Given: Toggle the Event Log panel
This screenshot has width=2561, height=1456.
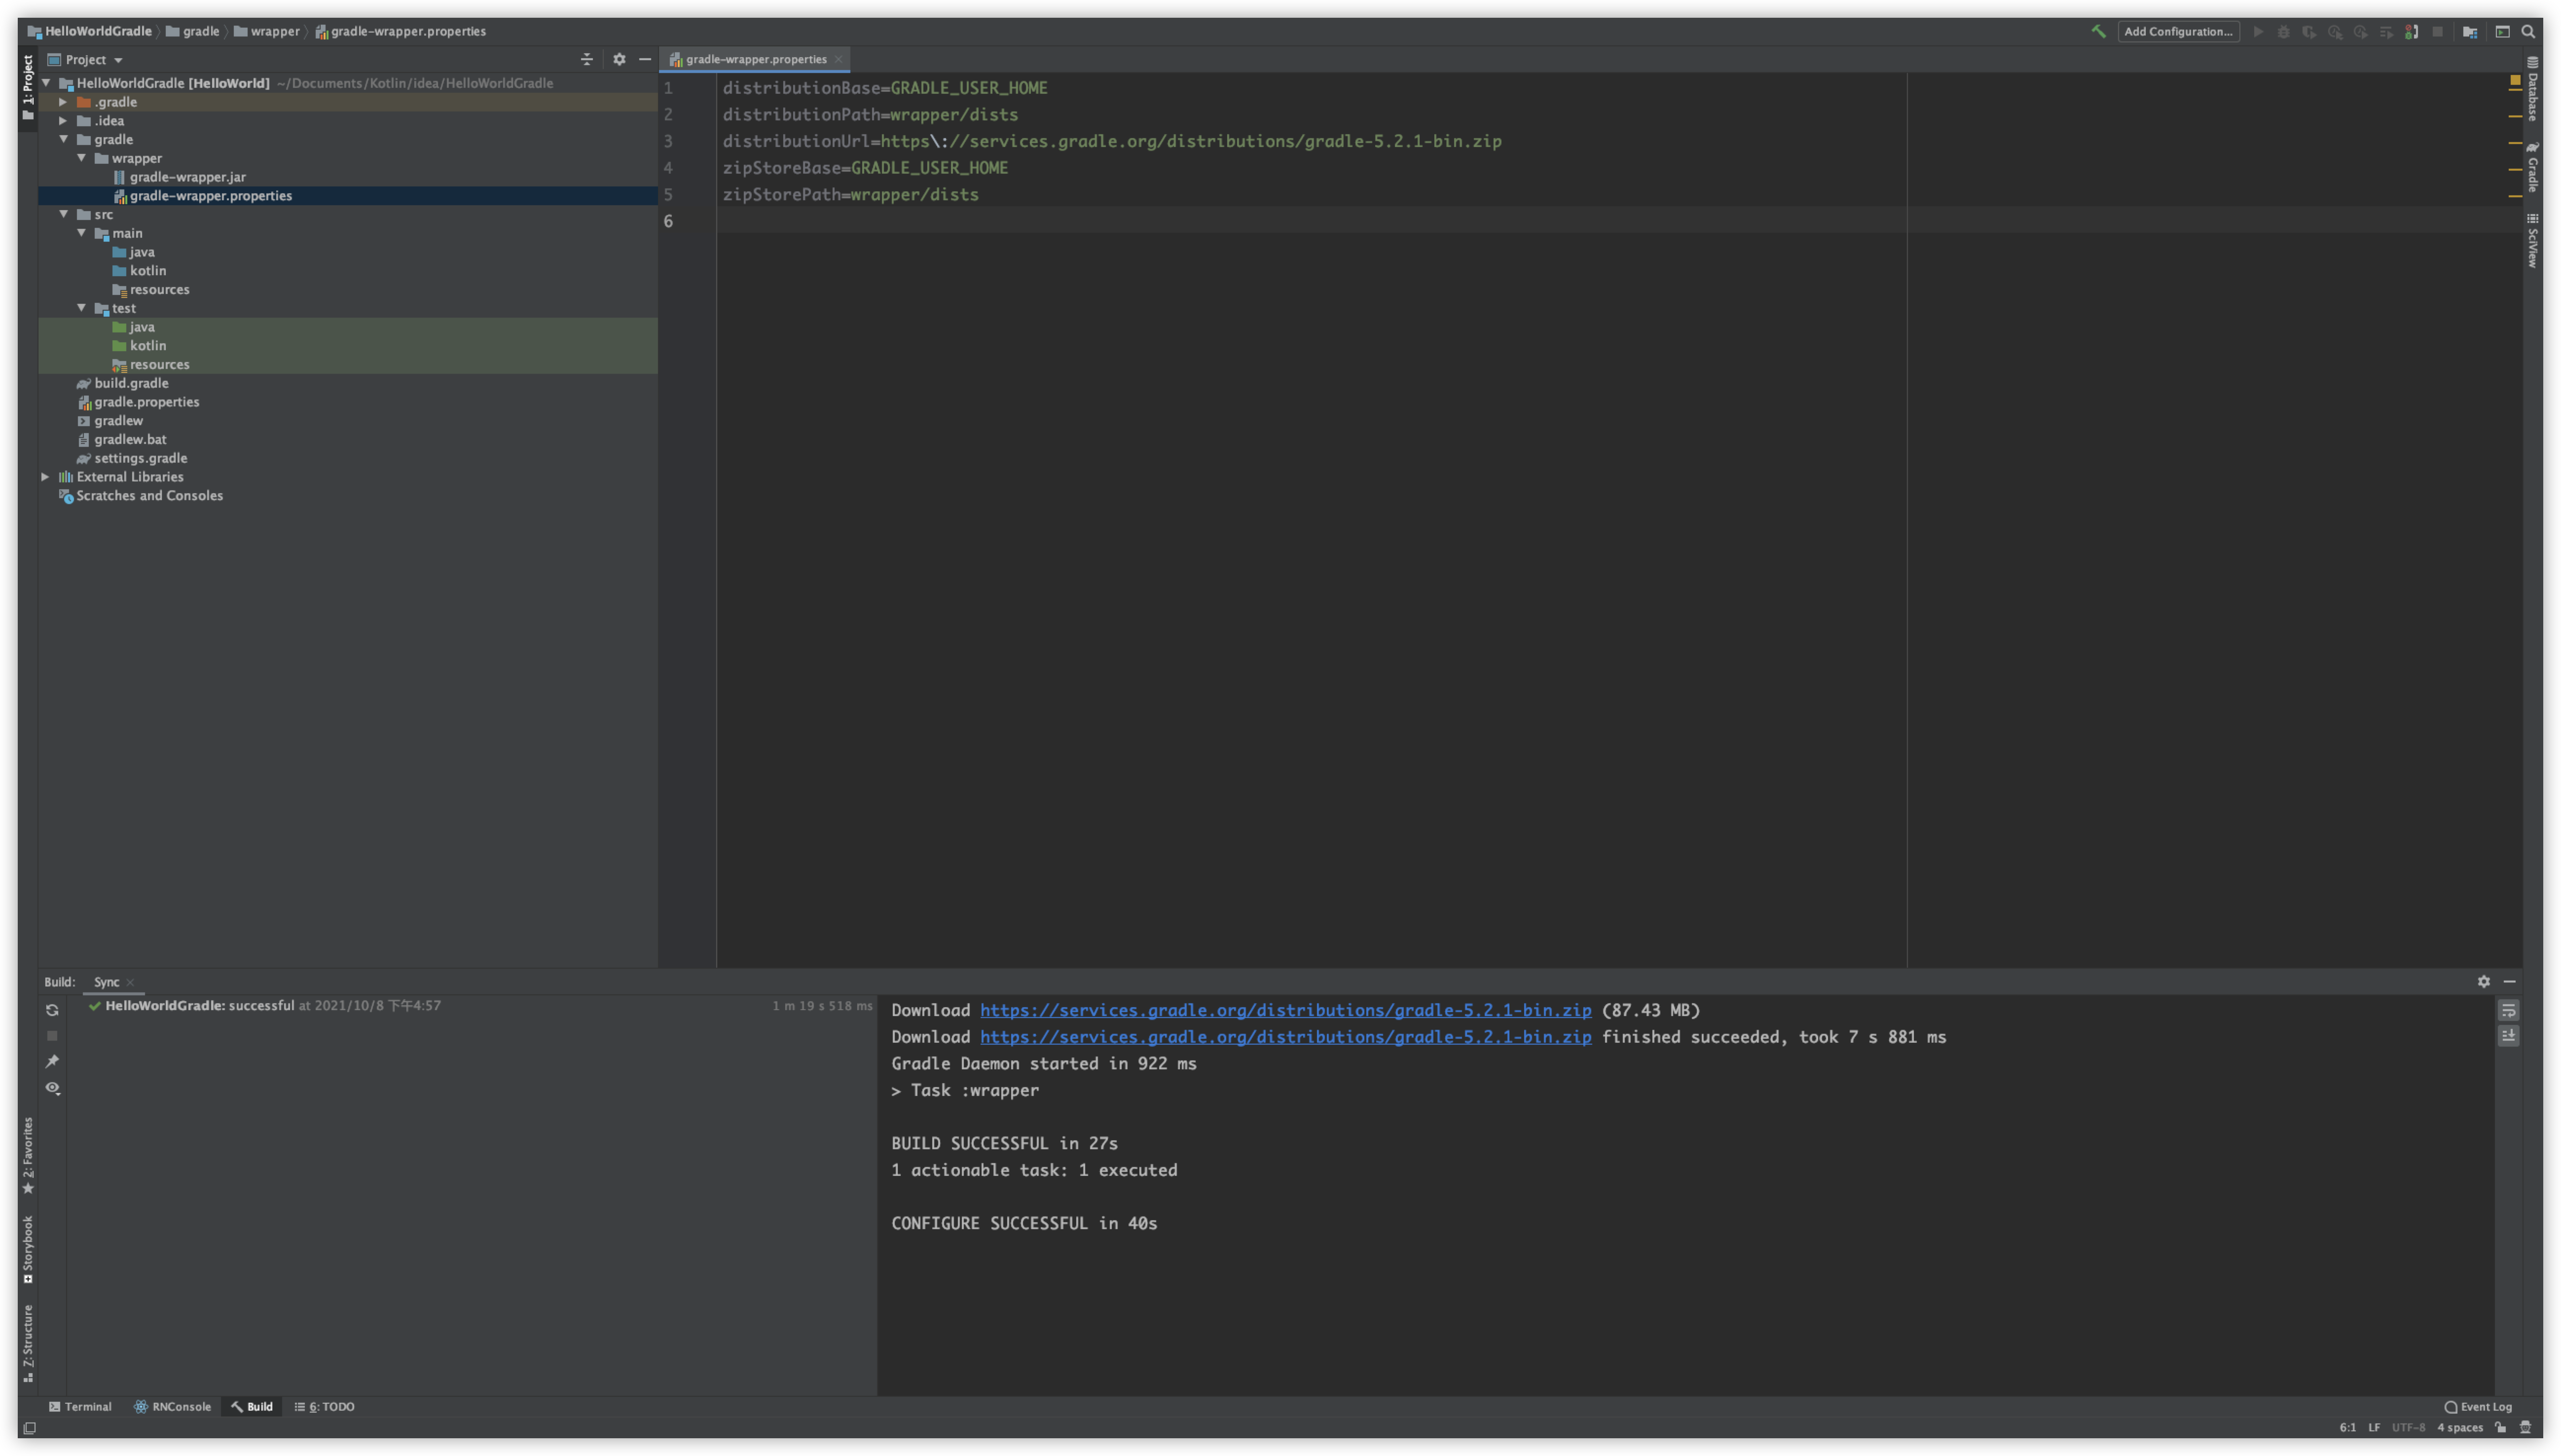Looking at the screenshot, I should [2481, 1406].
